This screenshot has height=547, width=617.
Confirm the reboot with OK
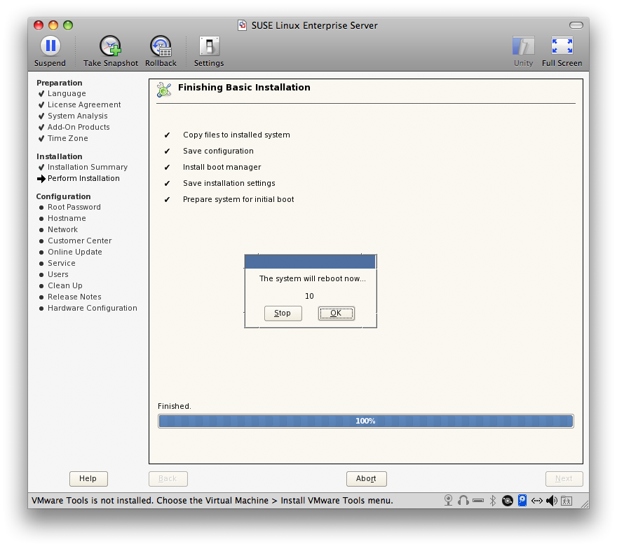pos(336,313)
